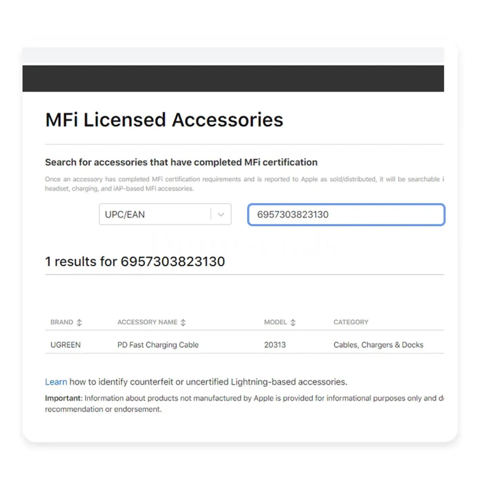This screenshot has height=487, width=487.
Task: Select the PD Fast Charging Cable result
Action: coord(158,345)
